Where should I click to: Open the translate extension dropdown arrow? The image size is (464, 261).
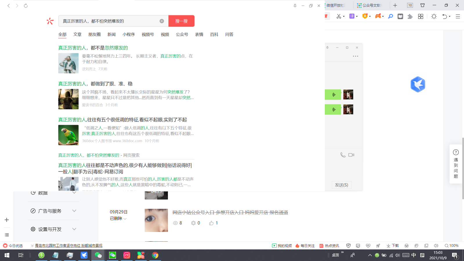[357, 16]
